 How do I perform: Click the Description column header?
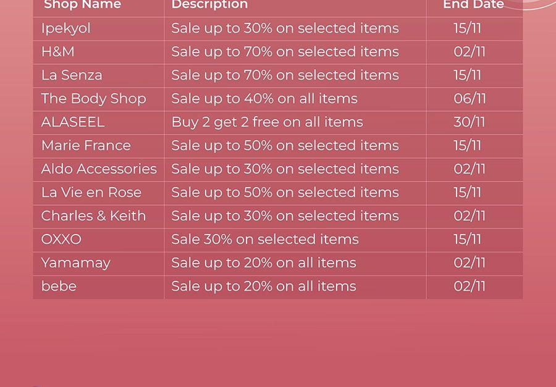tap(209, 4)
